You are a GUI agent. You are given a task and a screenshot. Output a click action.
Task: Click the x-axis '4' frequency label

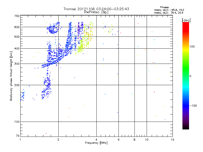(x=96, y=140)
